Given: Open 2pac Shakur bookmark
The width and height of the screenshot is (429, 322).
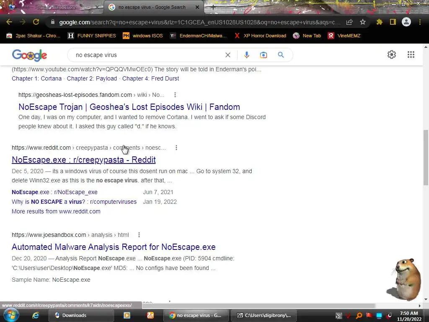Looking at the screenshot, I should click(x=33, y=36).
